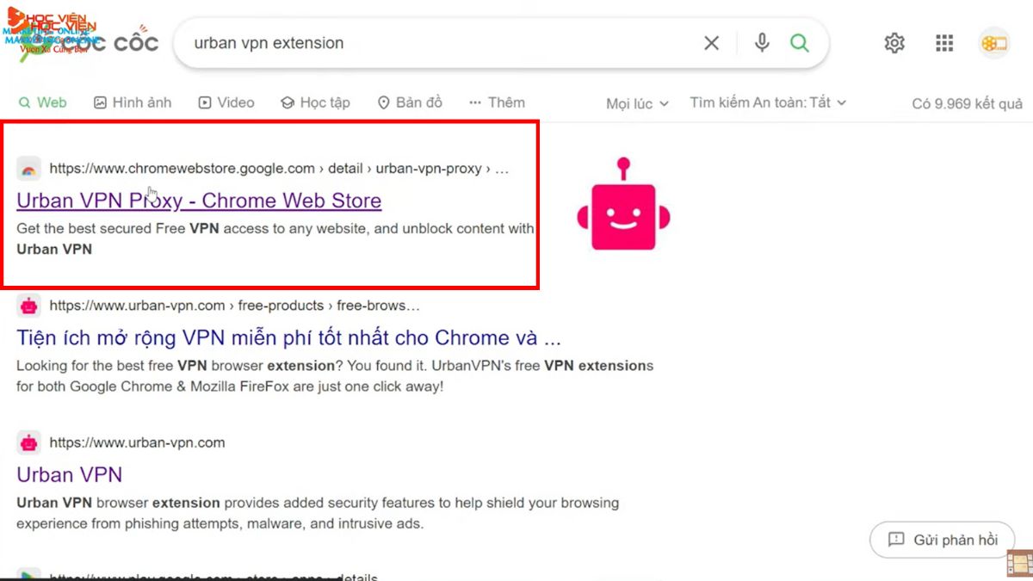Image resolution: width=1033 pixels, height=581 pixels.
Task: Click the https://www.urban-vpn.com URL text
Action: click(137, 443)
